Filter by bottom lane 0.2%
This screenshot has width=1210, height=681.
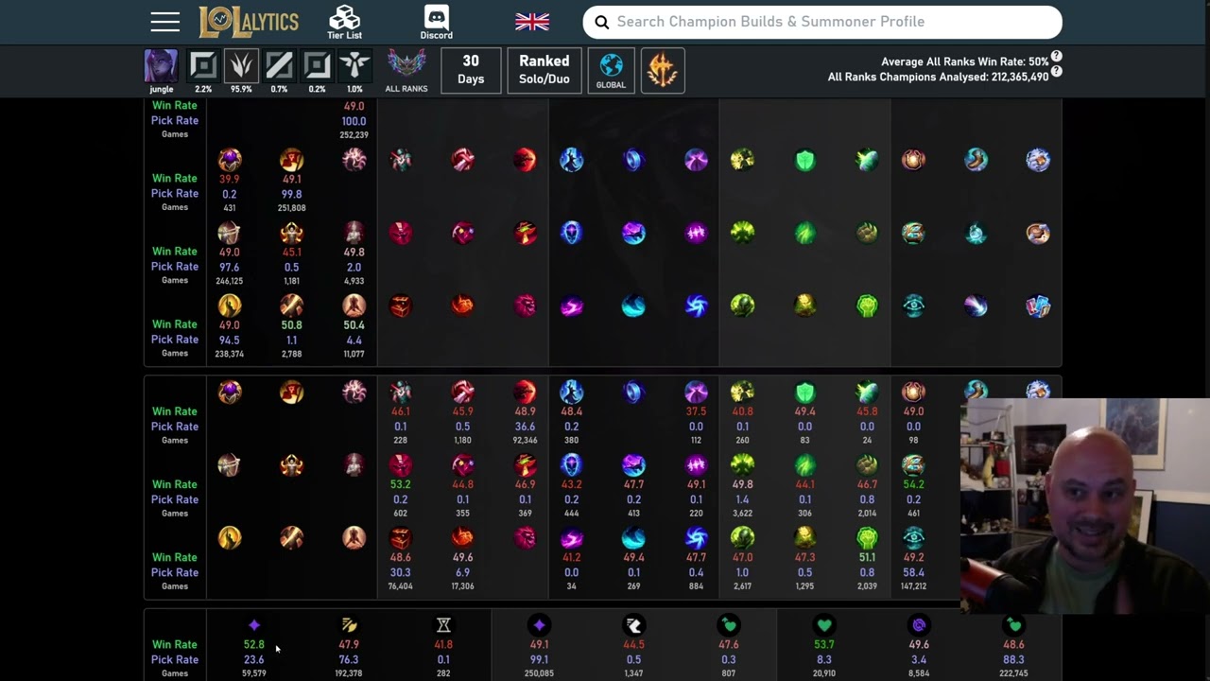click(317, 66)
